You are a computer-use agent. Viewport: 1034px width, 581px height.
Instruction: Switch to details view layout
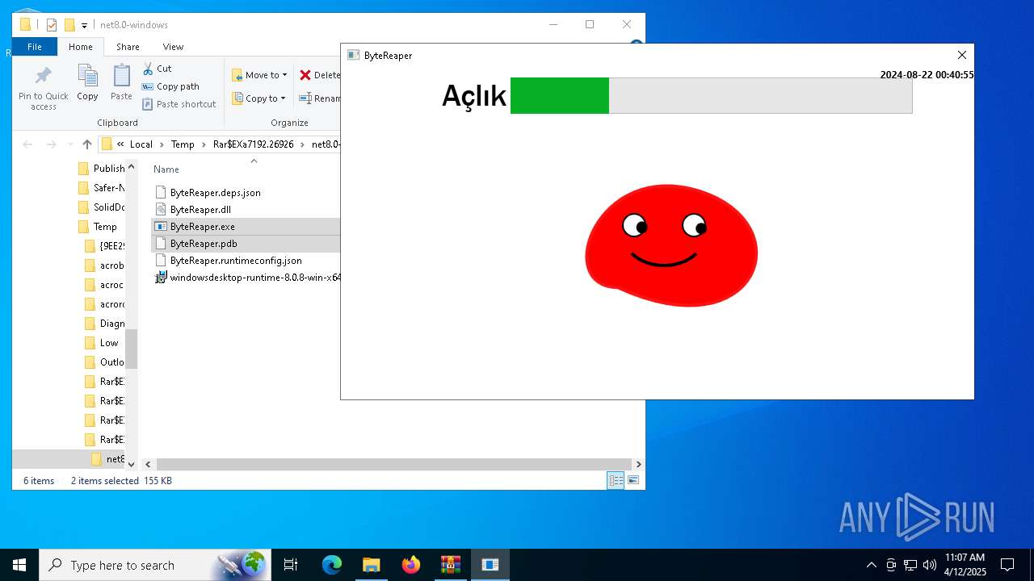point(616,480)
